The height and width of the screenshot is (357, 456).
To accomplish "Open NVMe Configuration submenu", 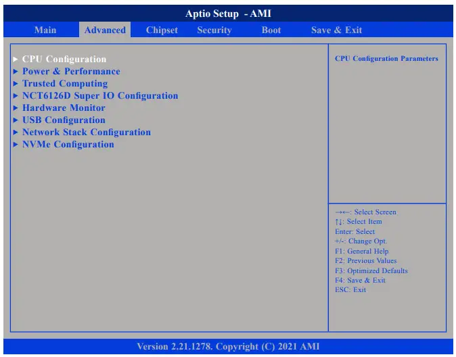I will click(x=68, y=145).
